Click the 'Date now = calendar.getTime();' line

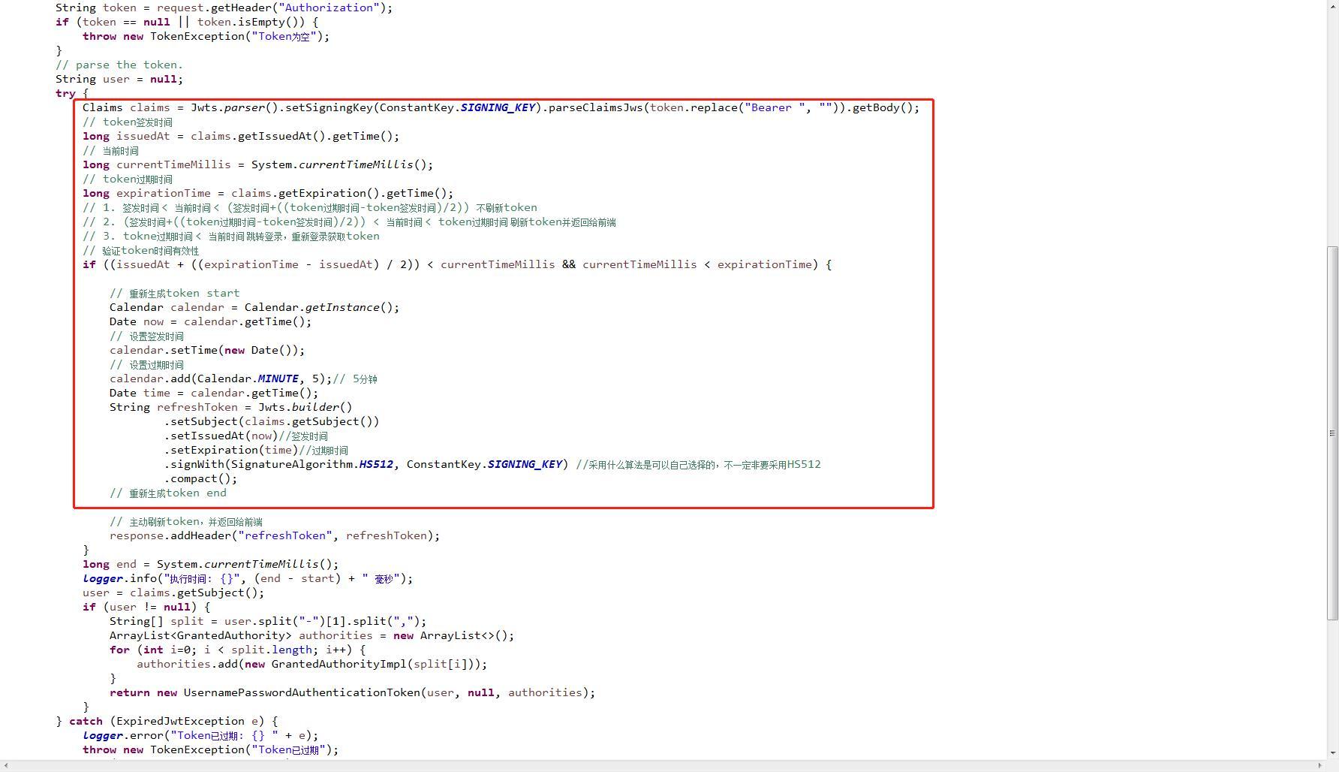210,321
